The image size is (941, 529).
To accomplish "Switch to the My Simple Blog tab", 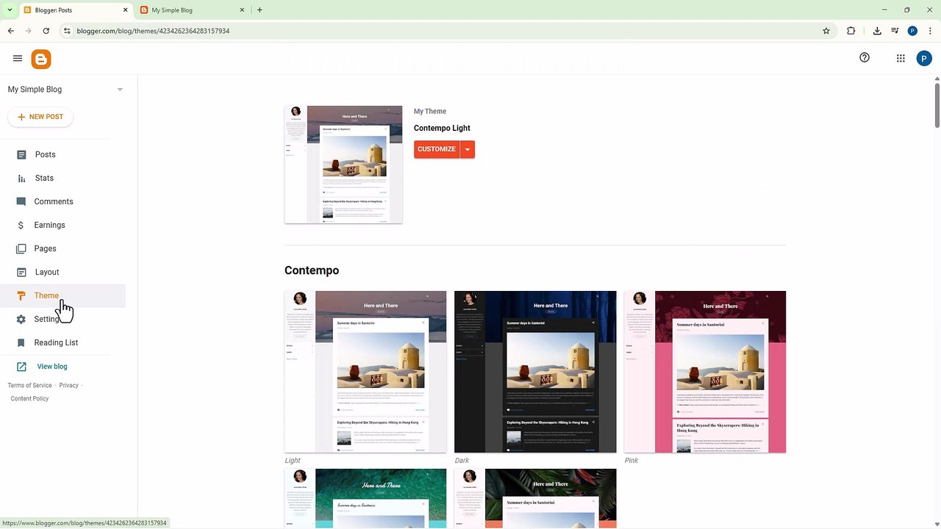I will (x=191, y=10).
